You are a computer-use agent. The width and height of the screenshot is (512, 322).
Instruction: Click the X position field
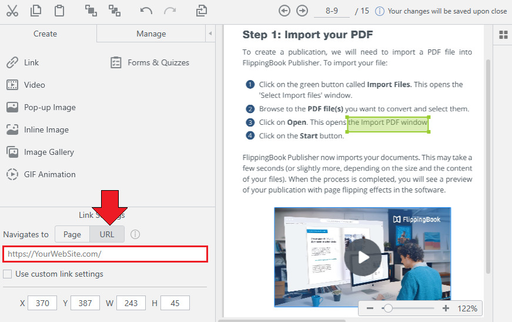tap(42, 303)
